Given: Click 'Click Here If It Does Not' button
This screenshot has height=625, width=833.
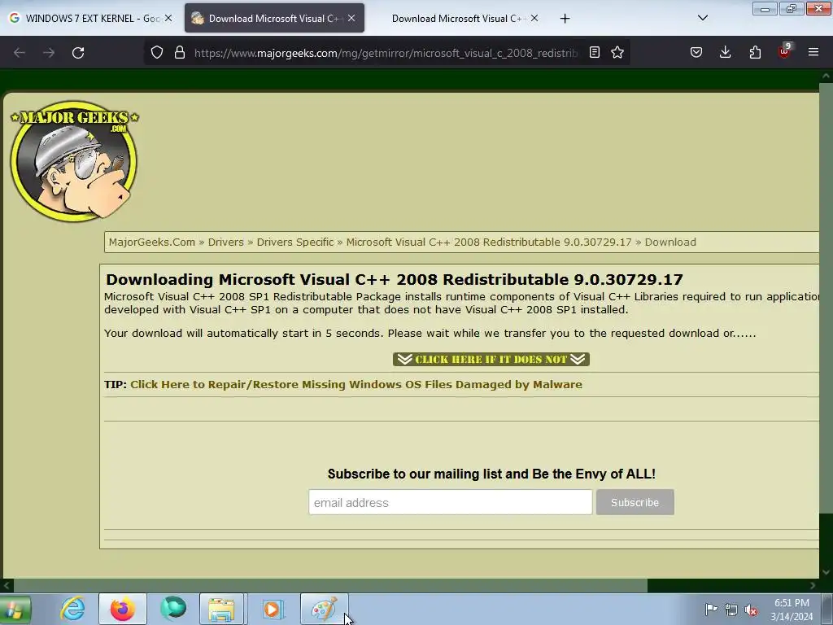Looking at the screenshot, I should point(491,359).
